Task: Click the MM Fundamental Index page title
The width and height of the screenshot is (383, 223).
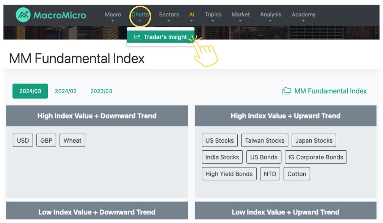Action: click(77, 59)
